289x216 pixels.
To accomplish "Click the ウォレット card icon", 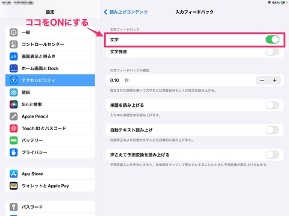I will pos(14,186).
